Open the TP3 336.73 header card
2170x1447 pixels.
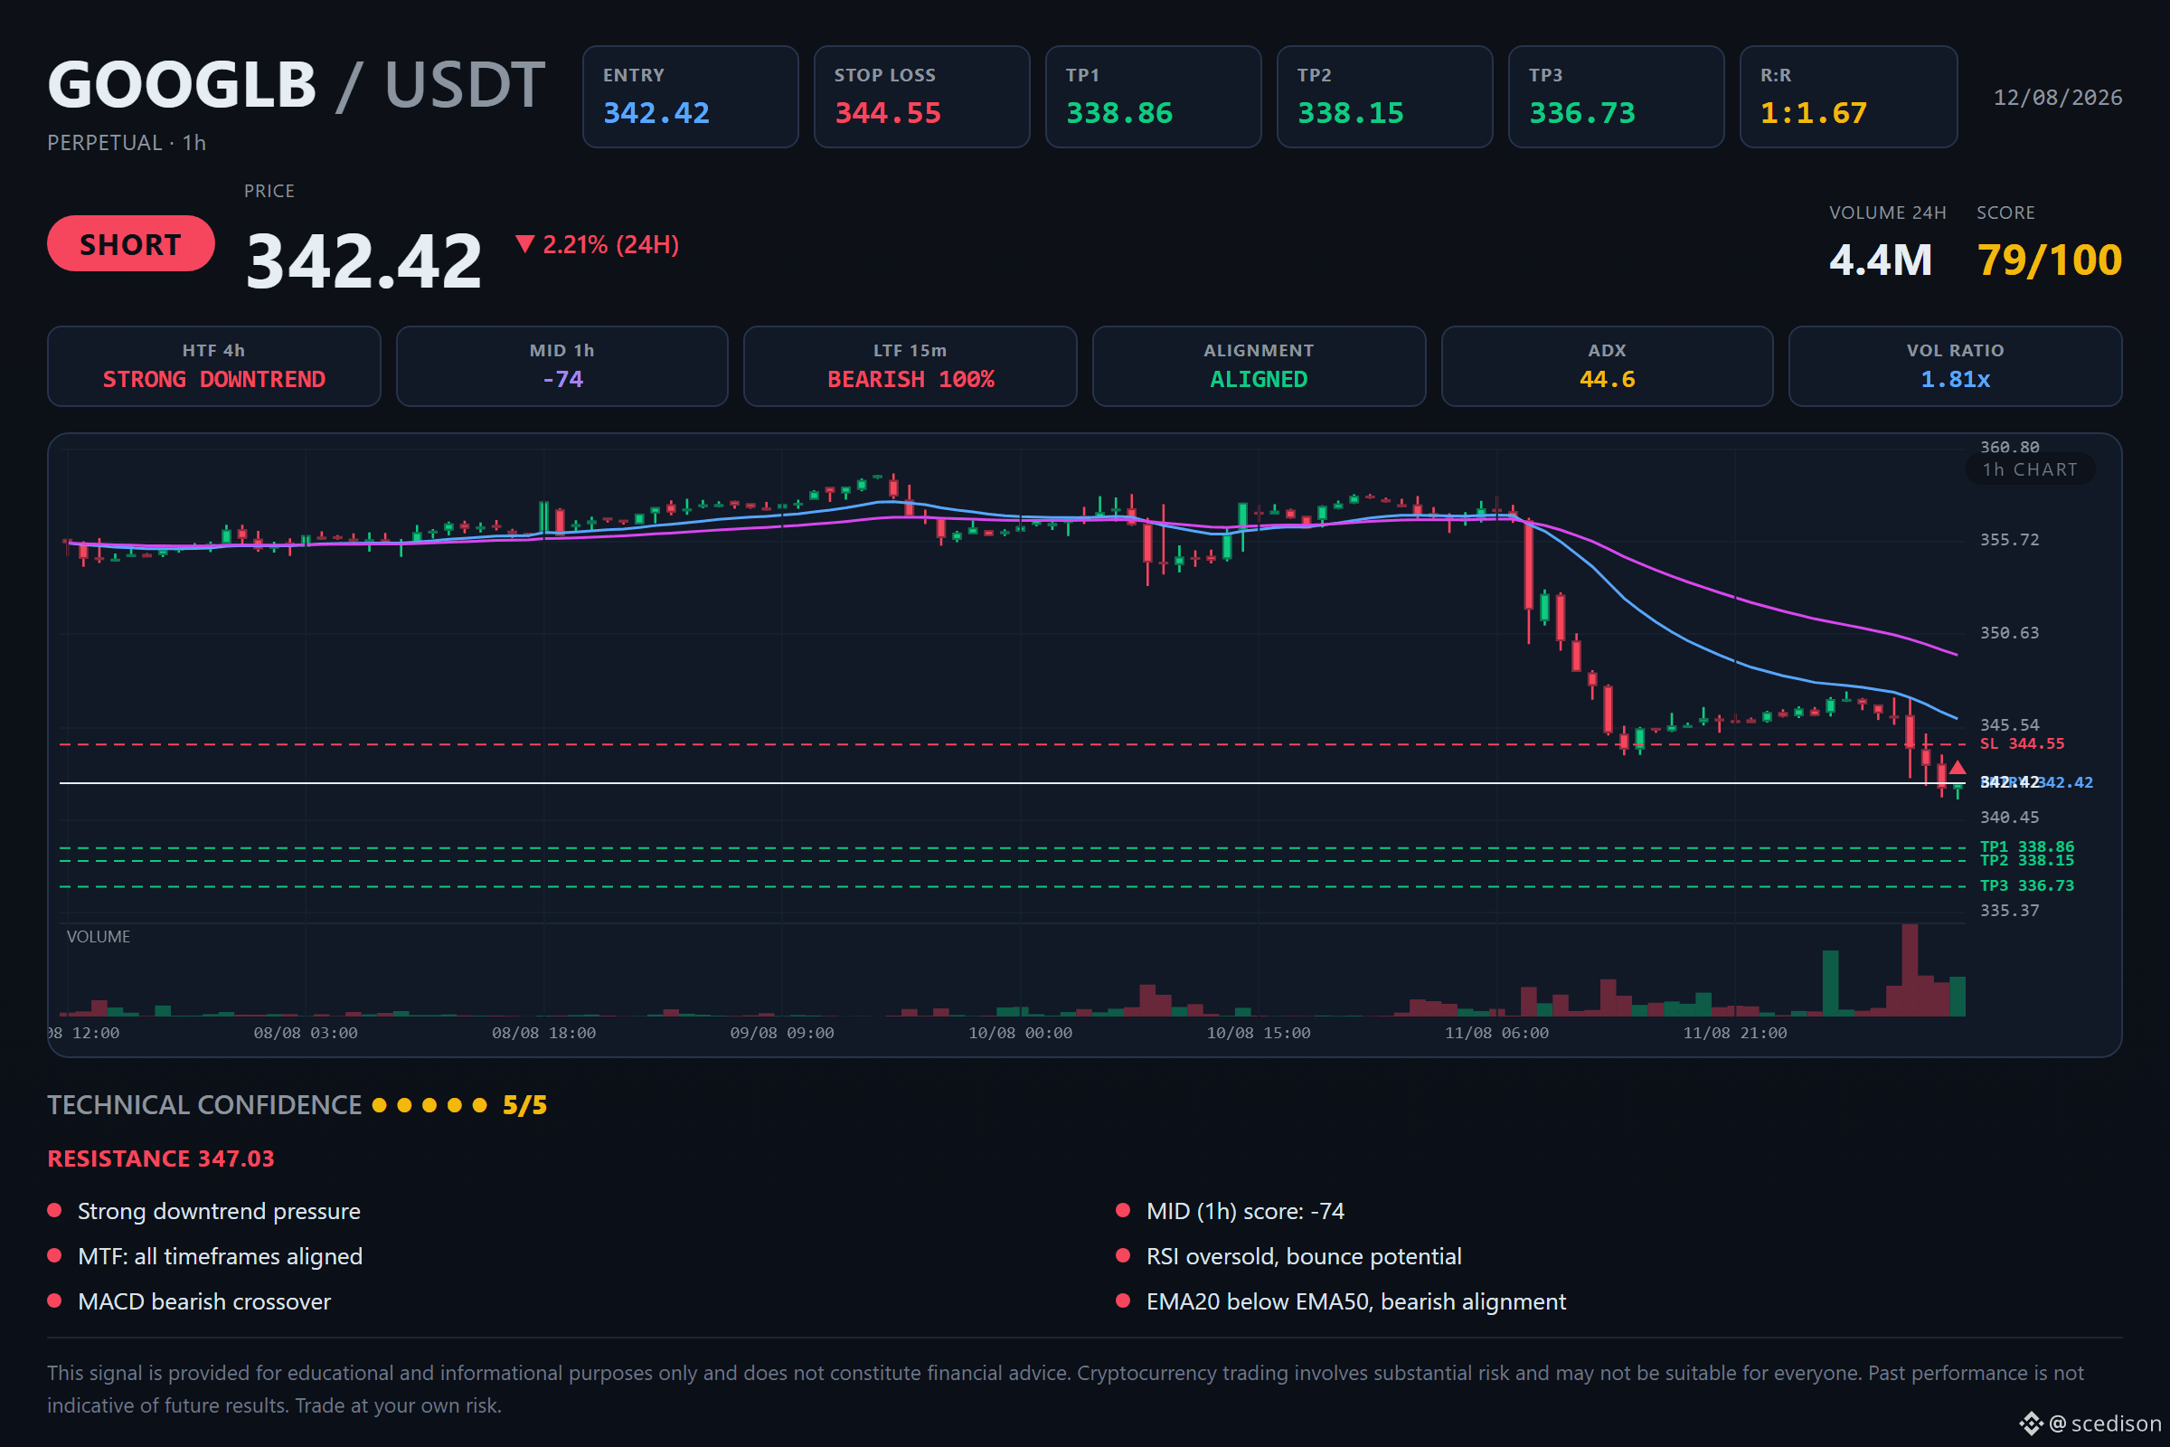click(x=1617, y=97)
